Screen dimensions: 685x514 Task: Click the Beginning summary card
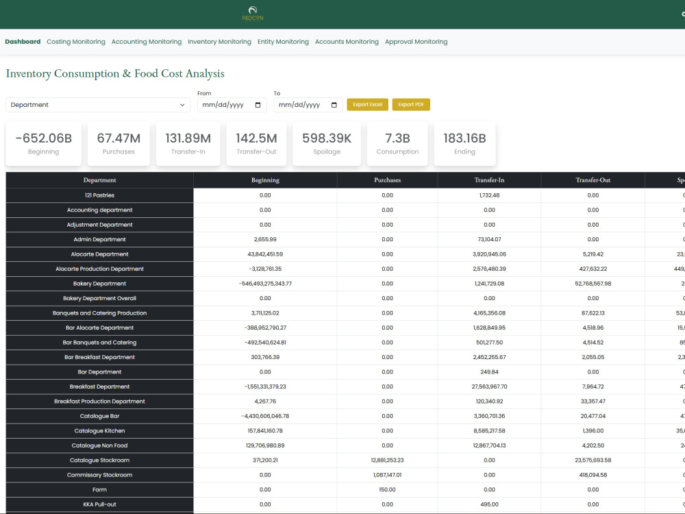(x=43, y=144)
